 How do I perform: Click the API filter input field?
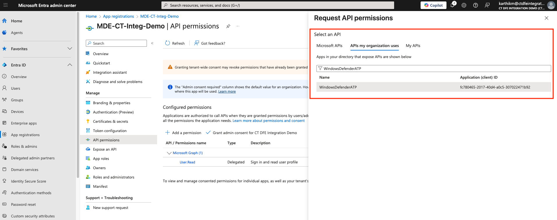433,68
